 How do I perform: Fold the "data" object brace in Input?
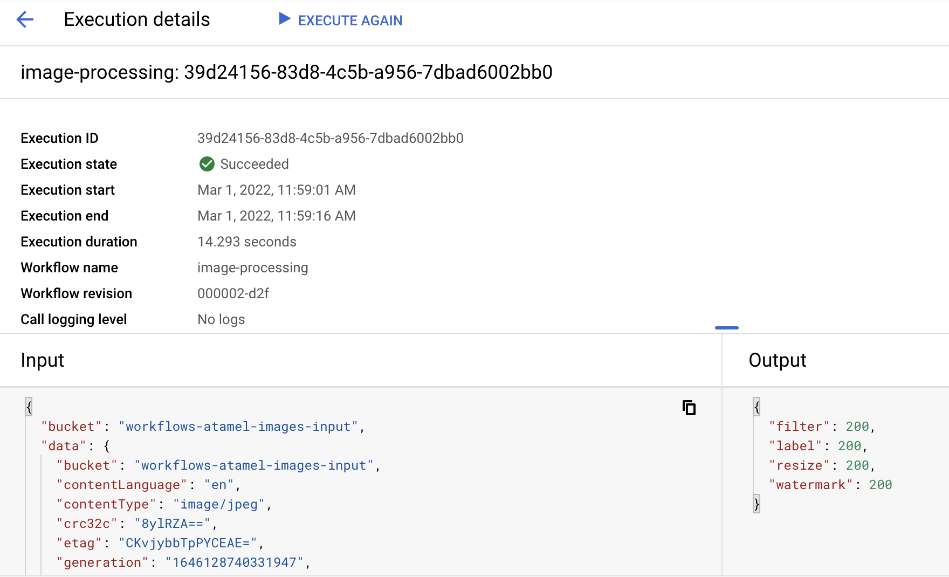(x=107, y=446)
